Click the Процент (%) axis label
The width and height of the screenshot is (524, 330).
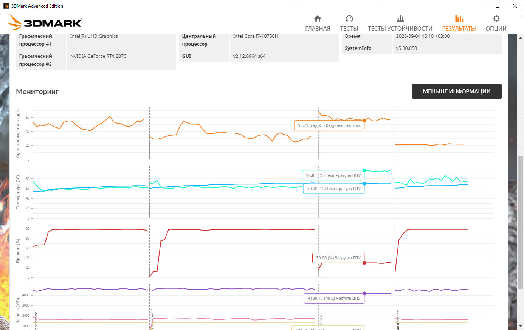[18, 251]
